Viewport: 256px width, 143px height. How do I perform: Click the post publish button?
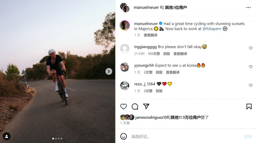pos(248,137)
